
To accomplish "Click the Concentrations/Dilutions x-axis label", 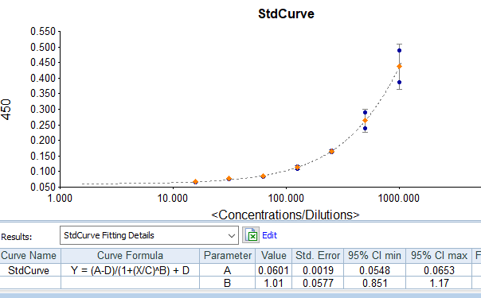I will tap(285, 215).
